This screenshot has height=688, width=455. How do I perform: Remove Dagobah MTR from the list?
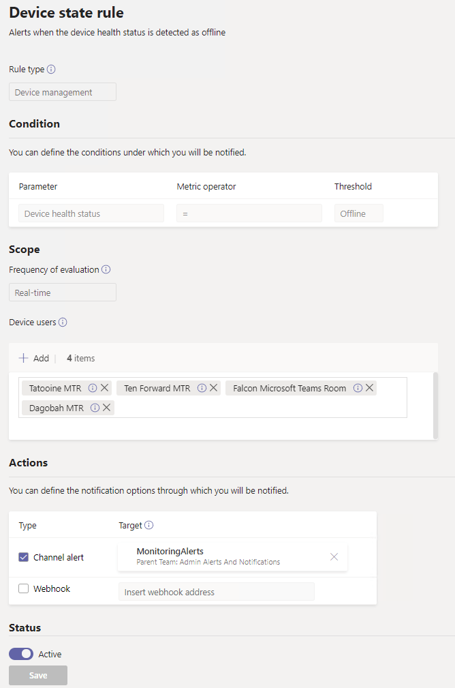[107, 408]
